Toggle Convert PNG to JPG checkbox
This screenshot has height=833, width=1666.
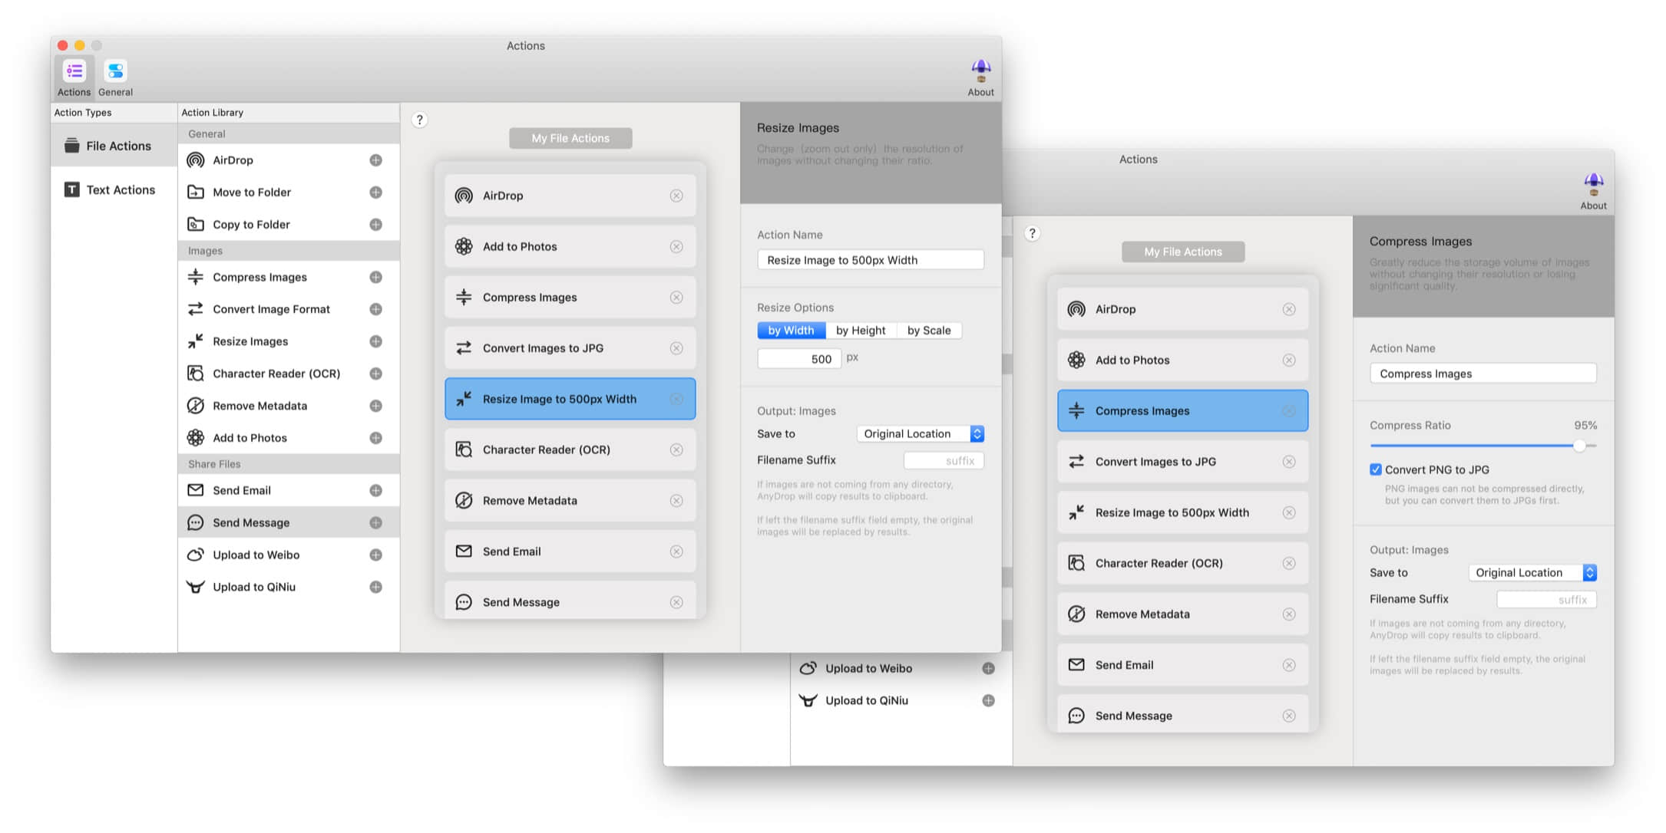(x=1376, y=469)
